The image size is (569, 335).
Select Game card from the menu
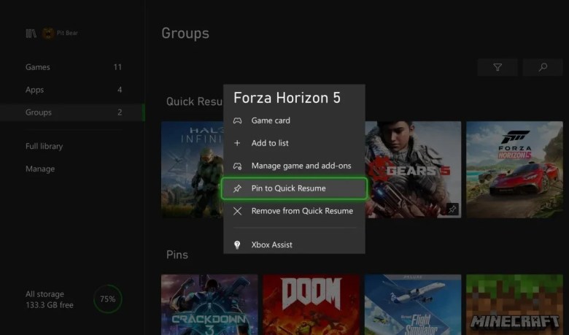pos(294,120)
